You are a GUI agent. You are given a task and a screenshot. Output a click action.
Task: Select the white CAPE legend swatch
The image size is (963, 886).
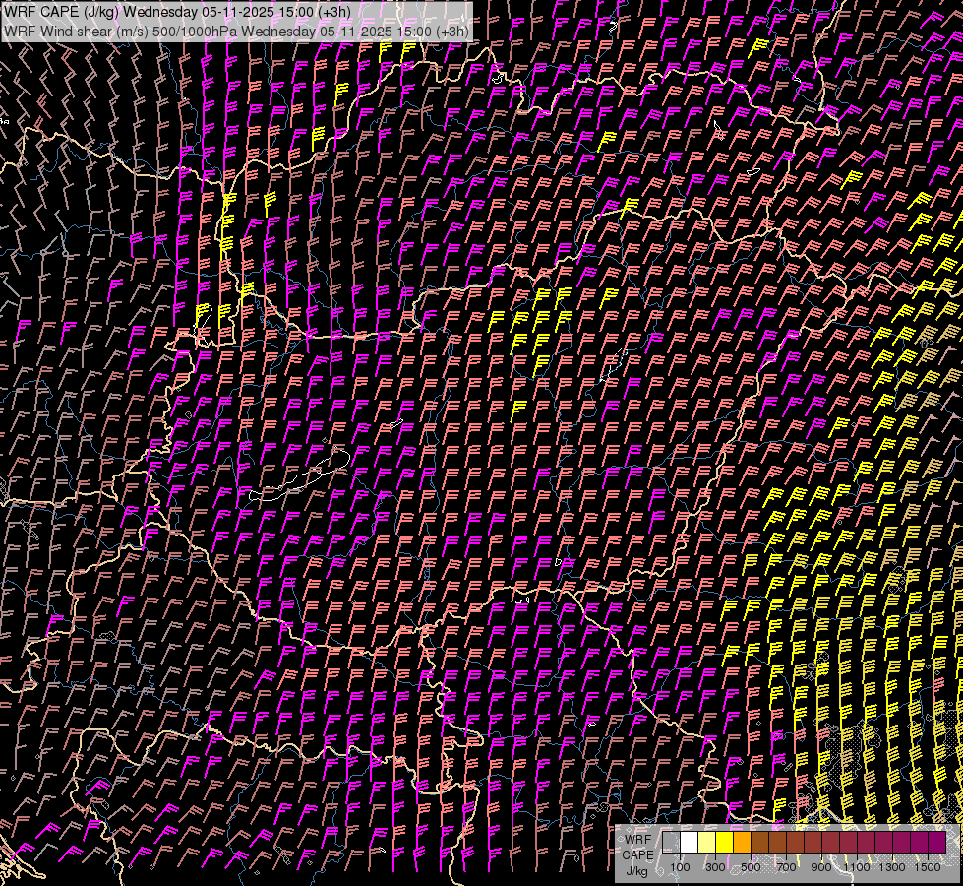coord(690,843)
